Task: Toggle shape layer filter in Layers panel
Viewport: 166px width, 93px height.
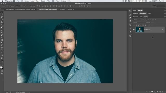Action: point(150,20)
